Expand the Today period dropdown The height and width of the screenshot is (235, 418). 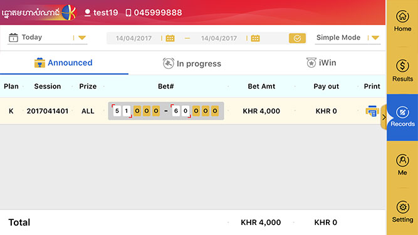pos(82,38)
